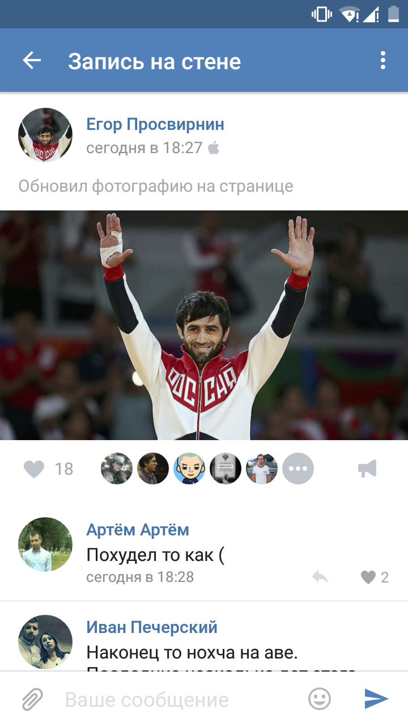Send the message with the arrow icon

(376, 699)
